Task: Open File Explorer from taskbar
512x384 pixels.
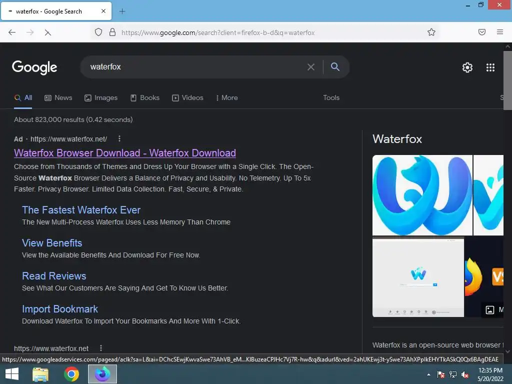Action: point(40,374)
